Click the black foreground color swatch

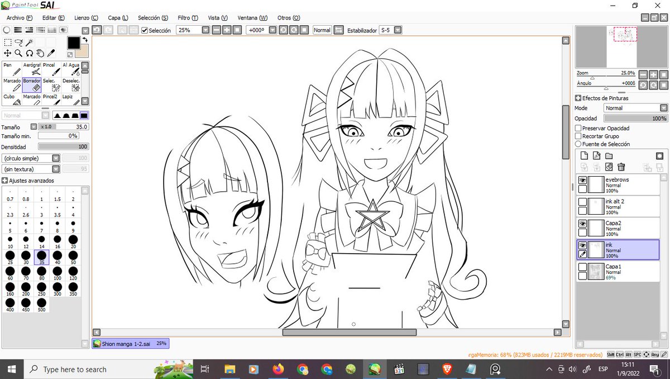click(74, 43)
